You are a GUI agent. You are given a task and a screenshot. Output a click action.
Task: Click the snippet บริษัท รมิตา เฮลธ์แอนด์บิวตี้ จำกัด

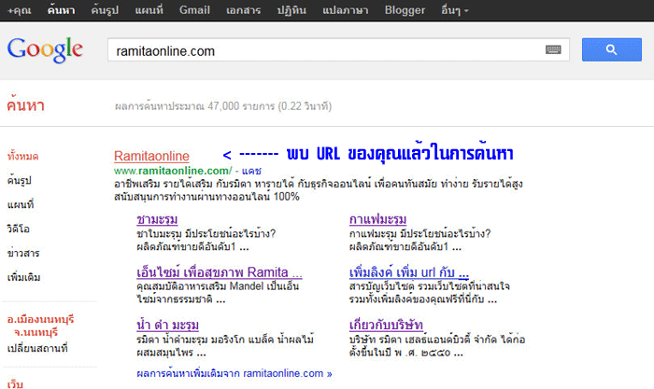click(437, 346)
